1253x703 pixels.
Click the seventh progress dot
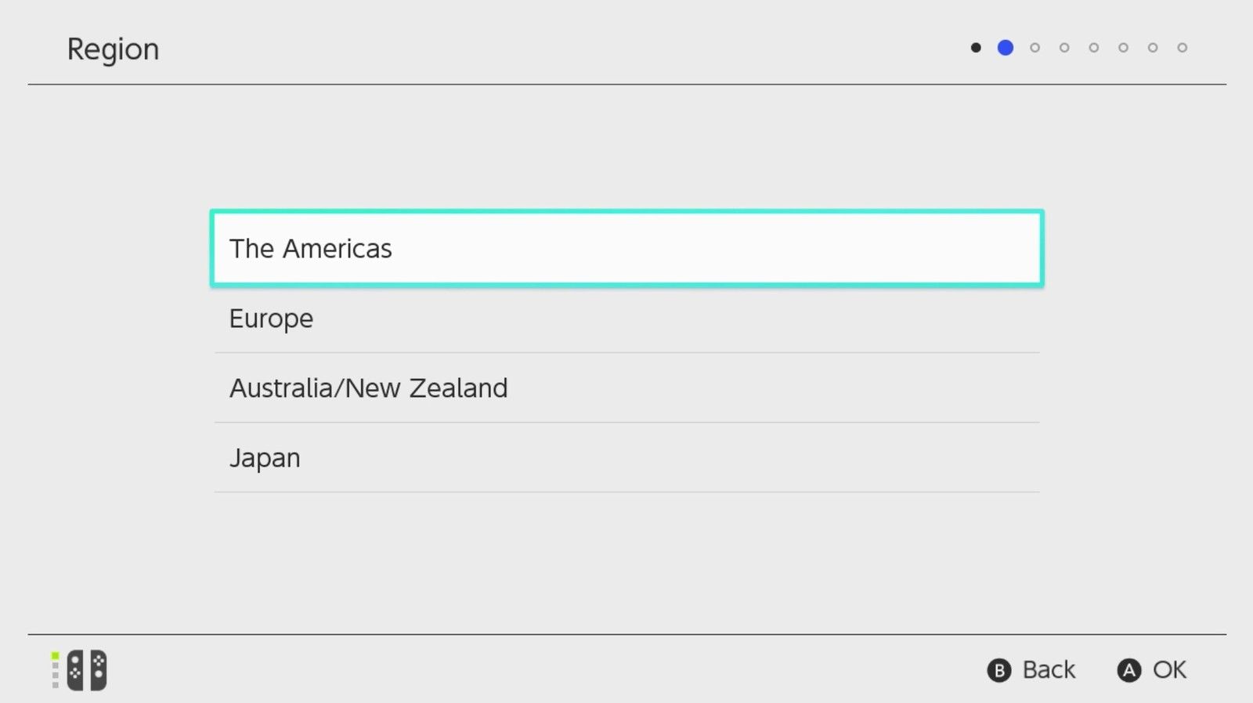[x=1153, y=48]
